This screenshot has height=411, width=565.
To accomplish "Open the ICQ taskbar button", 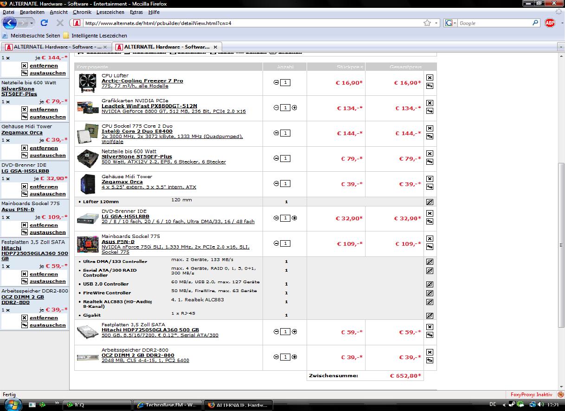I will pyautogui.click(x=97, y=405).
